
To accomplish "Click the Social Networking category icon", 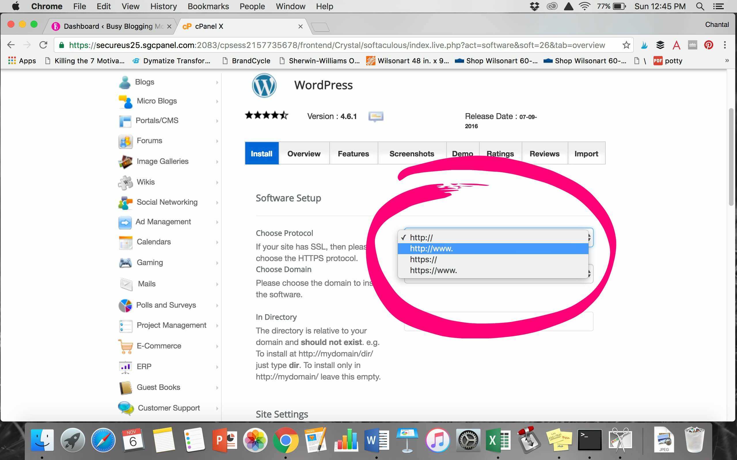I will coord(125,203).
